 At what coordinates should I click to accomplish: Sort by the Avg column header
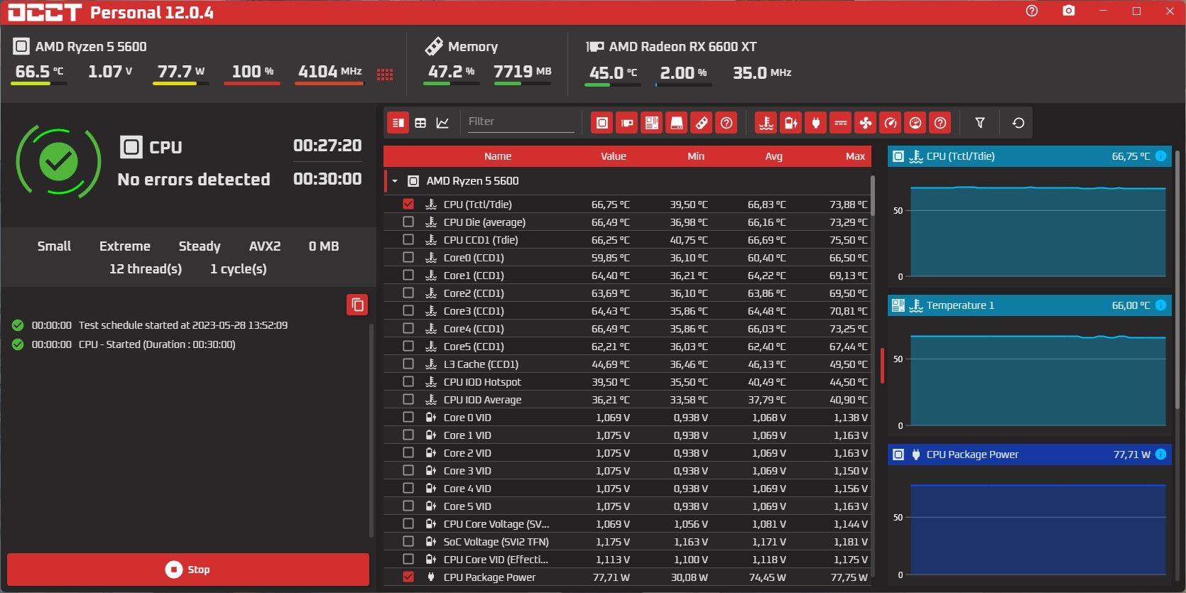[x=774, y=156]
